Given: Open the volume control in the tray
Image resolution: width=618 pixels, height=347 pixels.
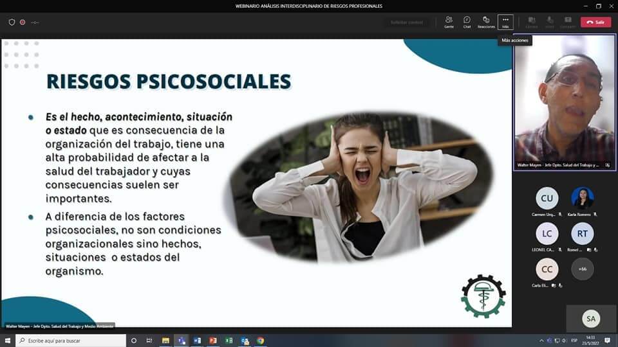Looking at the screenshot, I should pos(565,341).
